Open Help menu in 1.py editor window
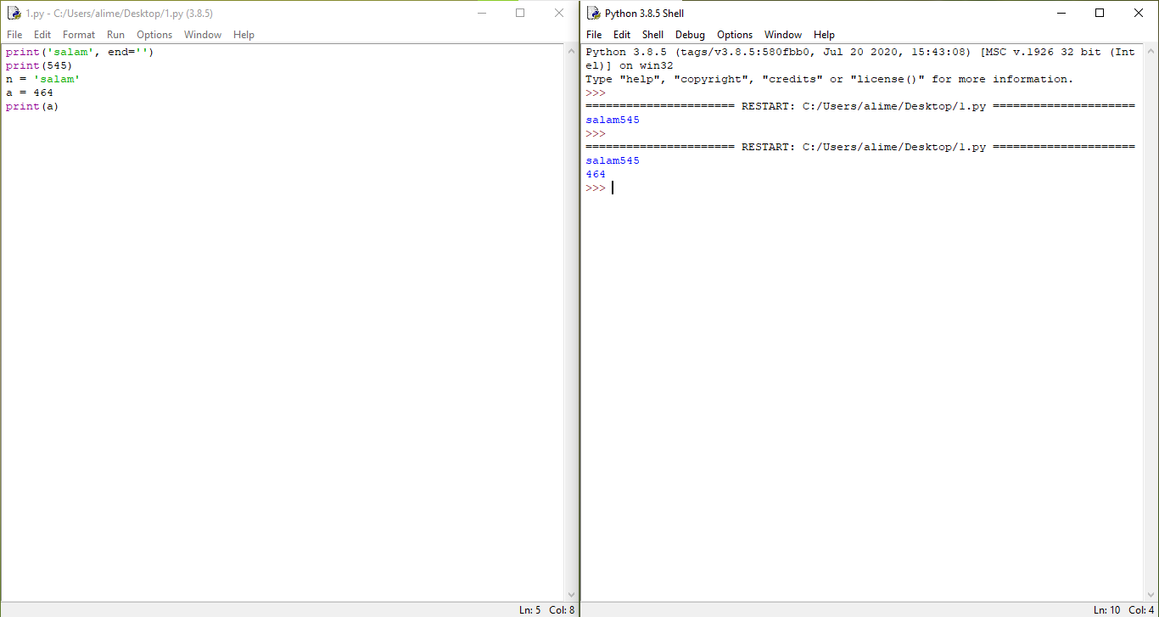 coord(244,35)
